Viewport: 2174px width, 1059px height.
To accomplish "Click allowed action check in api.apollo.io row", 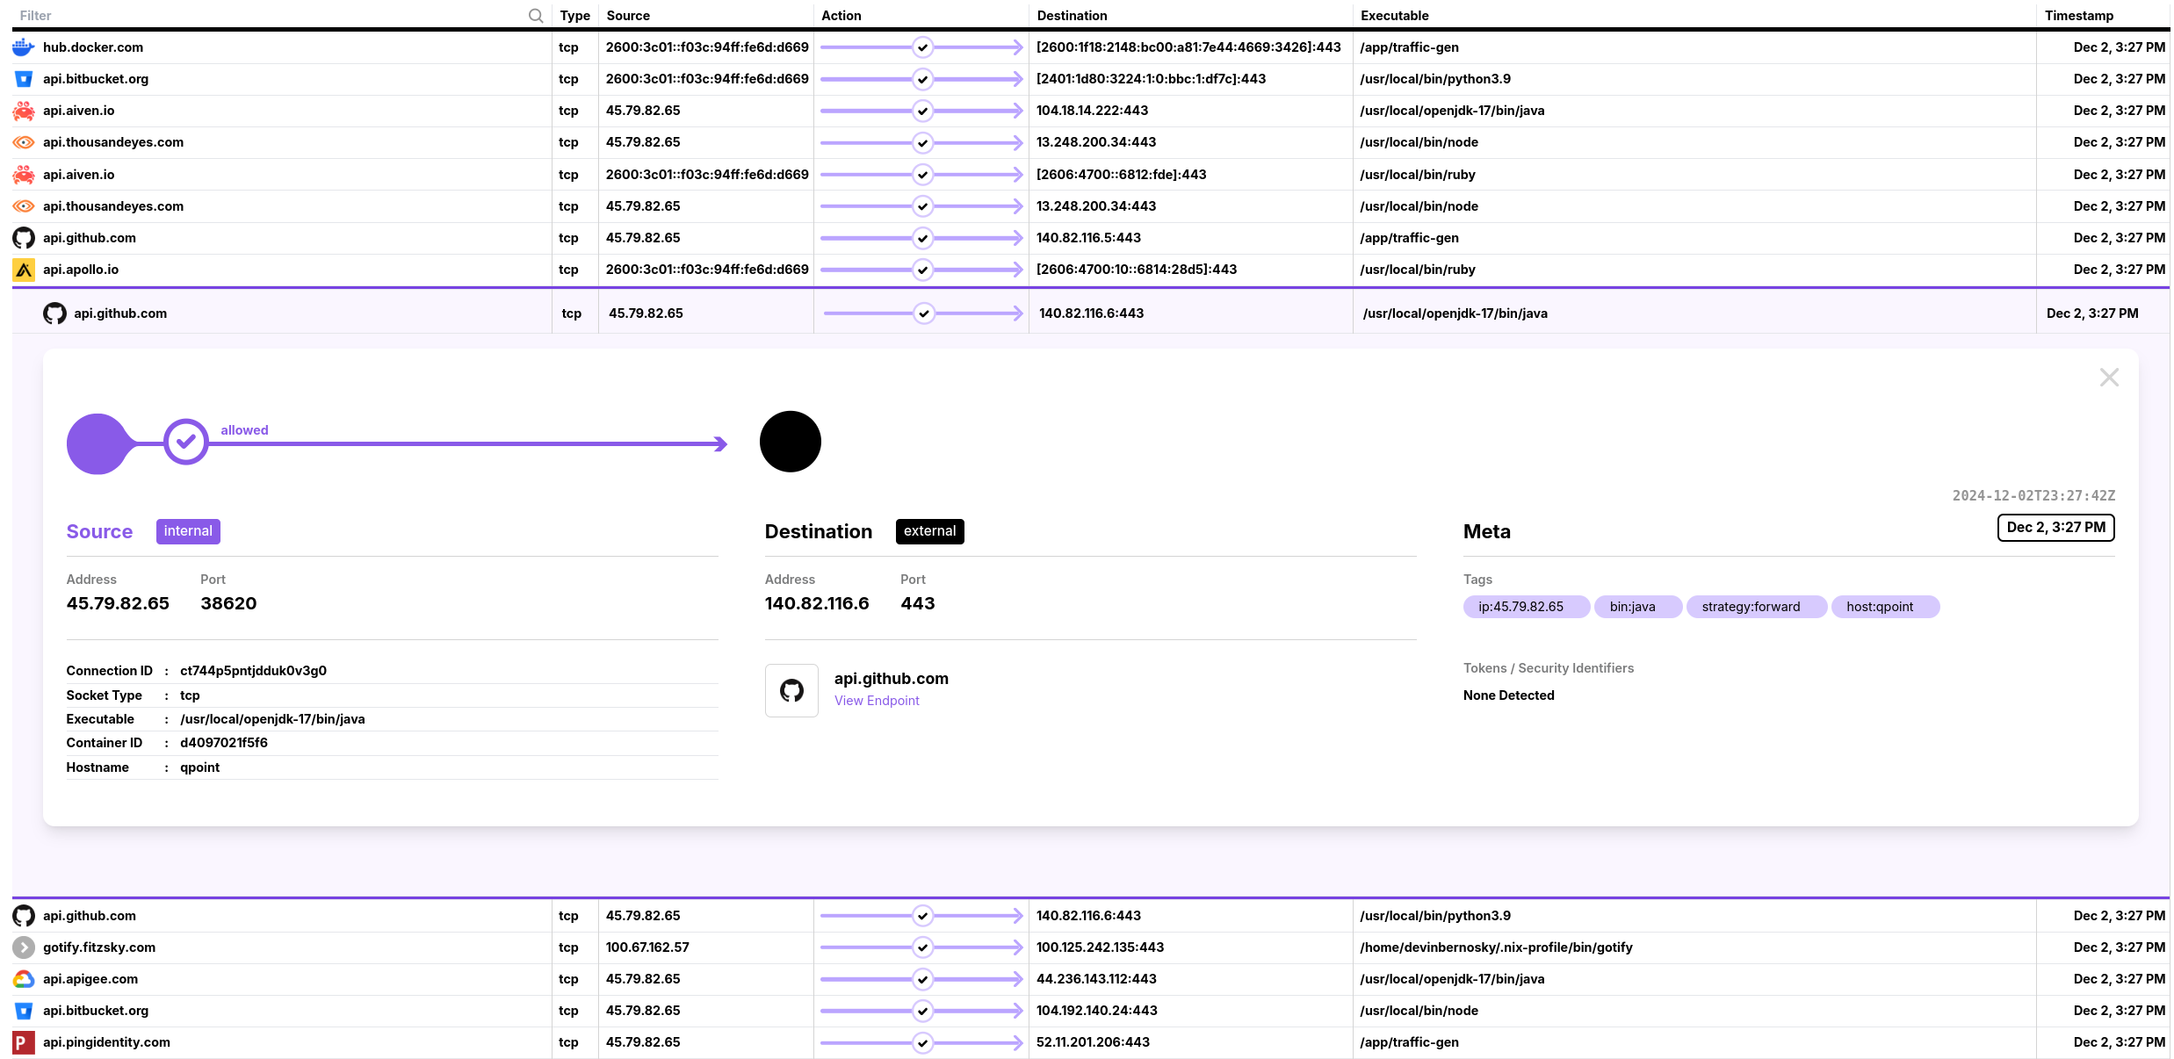I will (922, 270).
